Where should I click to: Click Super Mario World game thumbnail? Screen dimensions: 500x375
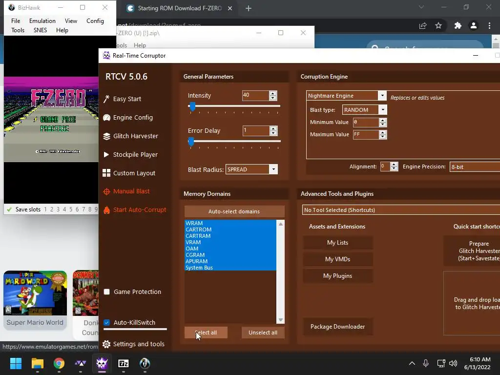coord(35,293)
